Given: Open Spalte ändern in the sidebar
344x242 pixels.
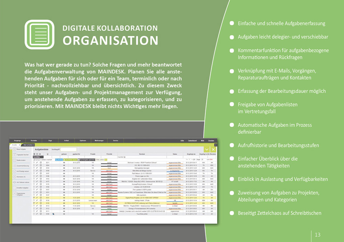Looking at the screenshot, I should (x=21, y=160).
